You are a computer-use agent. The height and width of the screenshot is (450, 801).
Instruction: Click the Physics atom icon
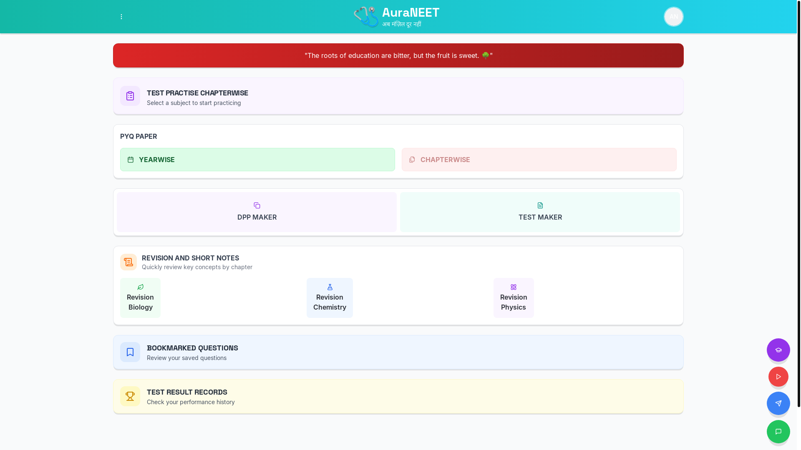click(x=514, y=287)
